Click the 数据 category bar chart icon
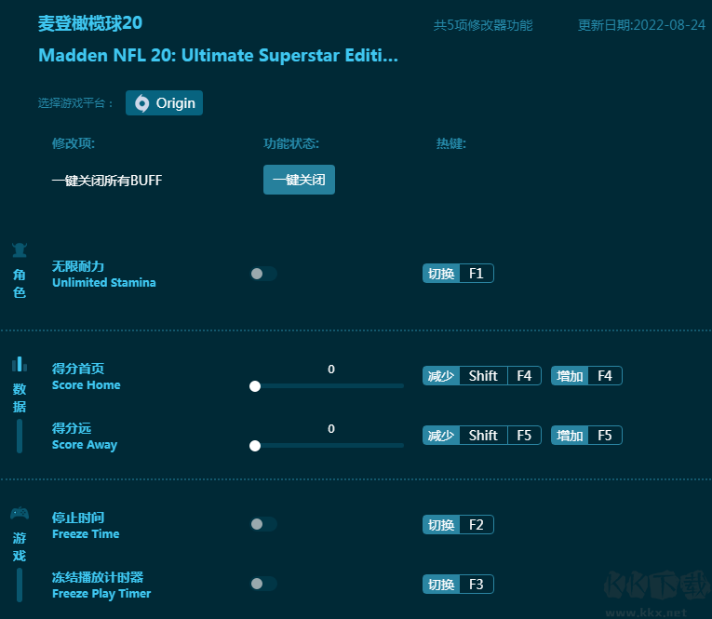 click(20, 364)
